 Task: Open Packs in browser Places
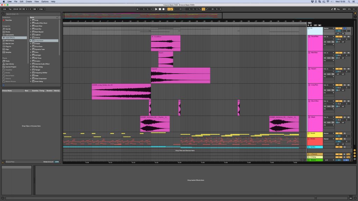(7, 61)
